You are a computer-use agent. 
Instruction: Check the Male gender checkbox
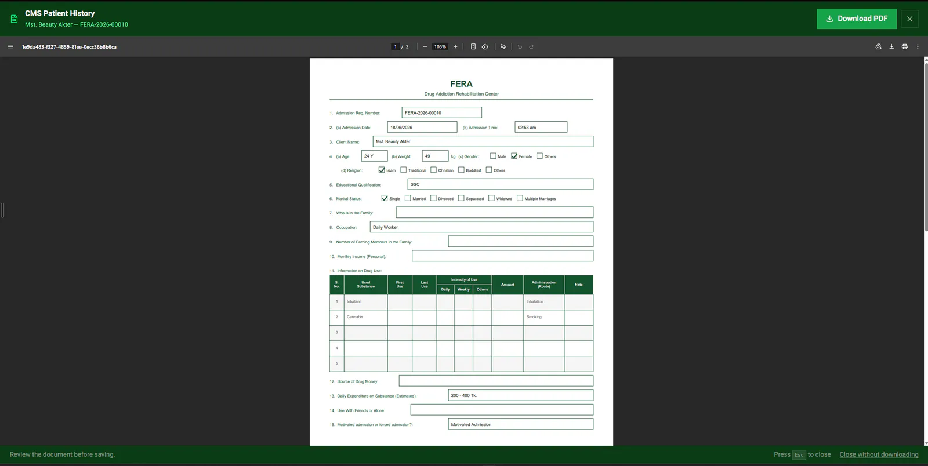[493, 156]
